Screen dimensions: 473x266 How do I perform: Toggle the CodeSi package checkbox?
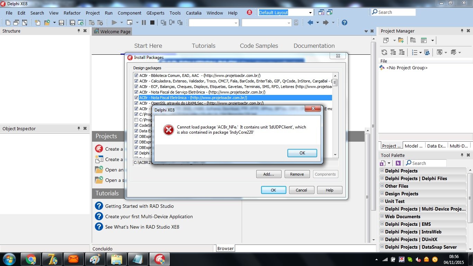pyautogui.click(x=136, y=125)
